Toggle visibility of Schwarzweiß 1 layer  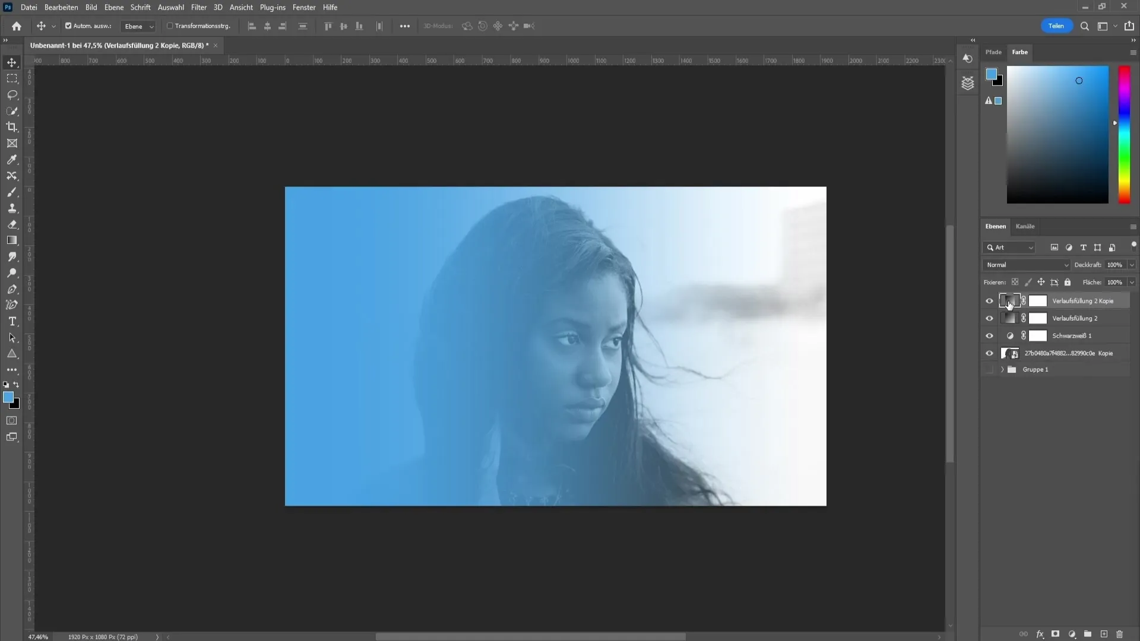990,335
